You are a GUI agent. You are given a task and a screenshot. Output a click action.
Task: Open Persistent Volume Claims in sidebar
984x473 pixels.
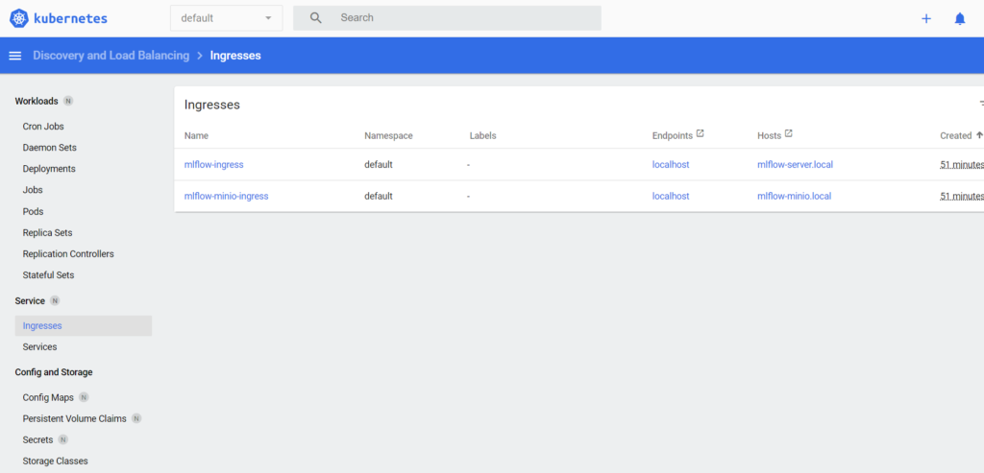coord(74,418)
